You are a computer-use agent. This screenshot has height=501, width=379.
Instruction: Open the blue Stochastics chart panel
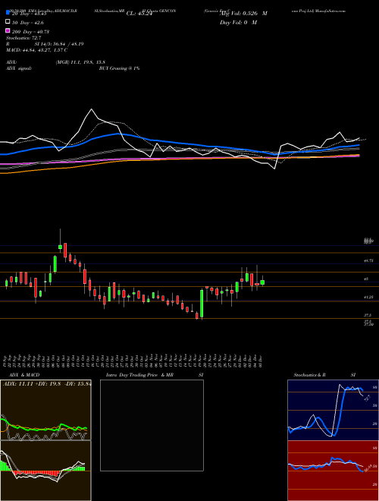tap(333, 410)
